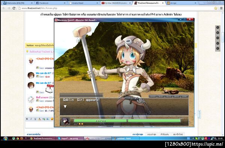Click the cup avatar of the top chat user

click(x=31, y=61)
